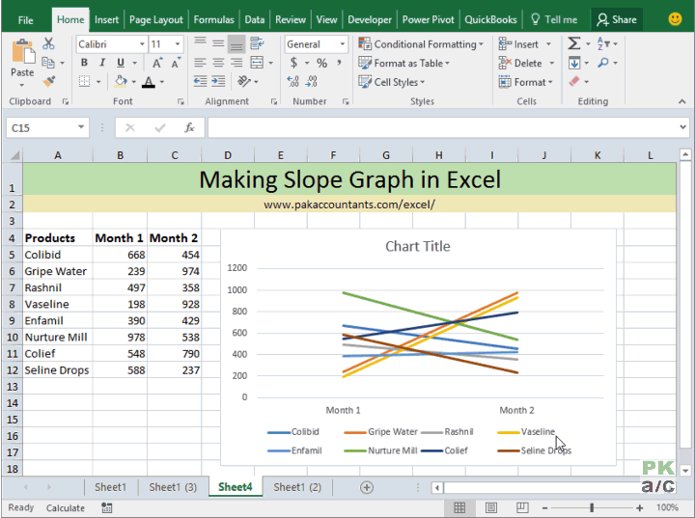Click the Fill down arrow icon
Screen dimensions: 695x518
tap(574, 63)
